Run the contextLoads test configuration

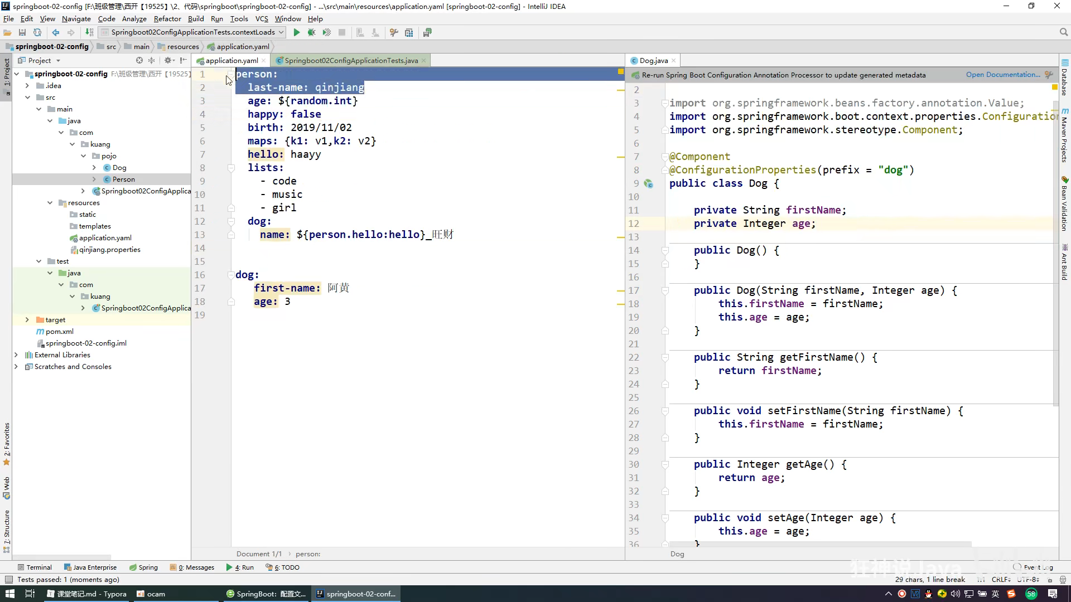click(x=297, y=32)
